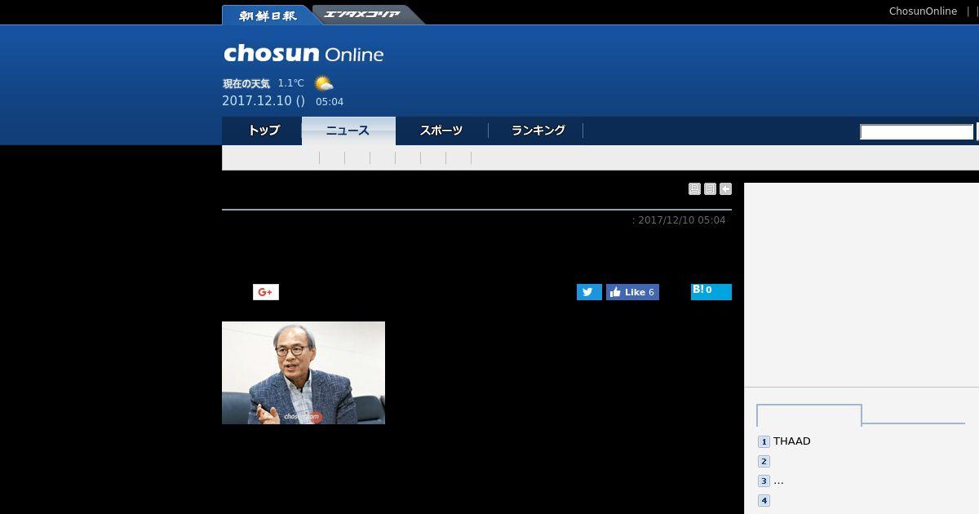
Task: Open the スポーツ navigation tab
Action: 441,131
